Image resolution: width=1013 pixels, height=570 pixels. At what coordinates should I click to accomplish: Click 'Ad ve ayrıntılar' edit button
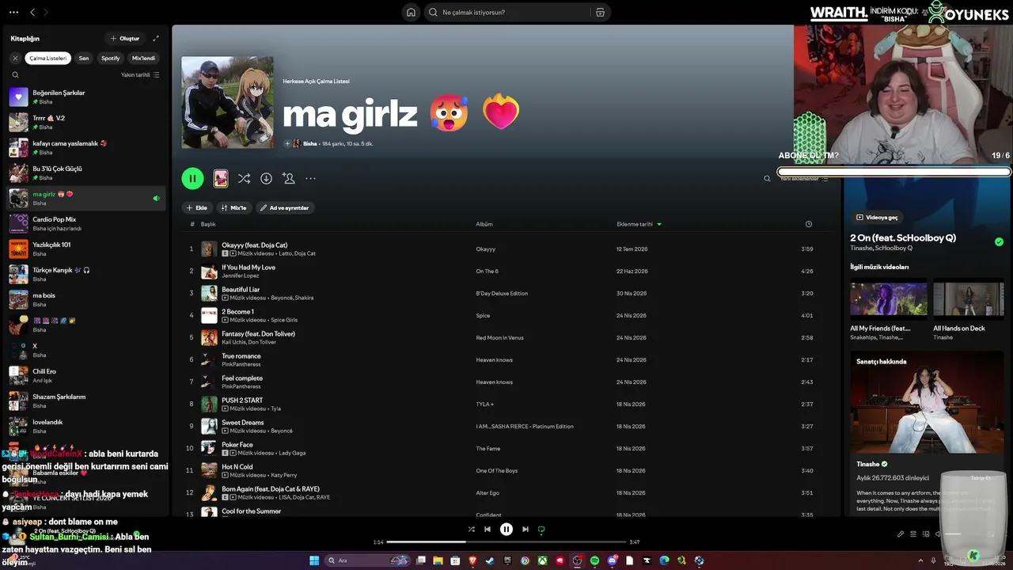click(284, 207)
